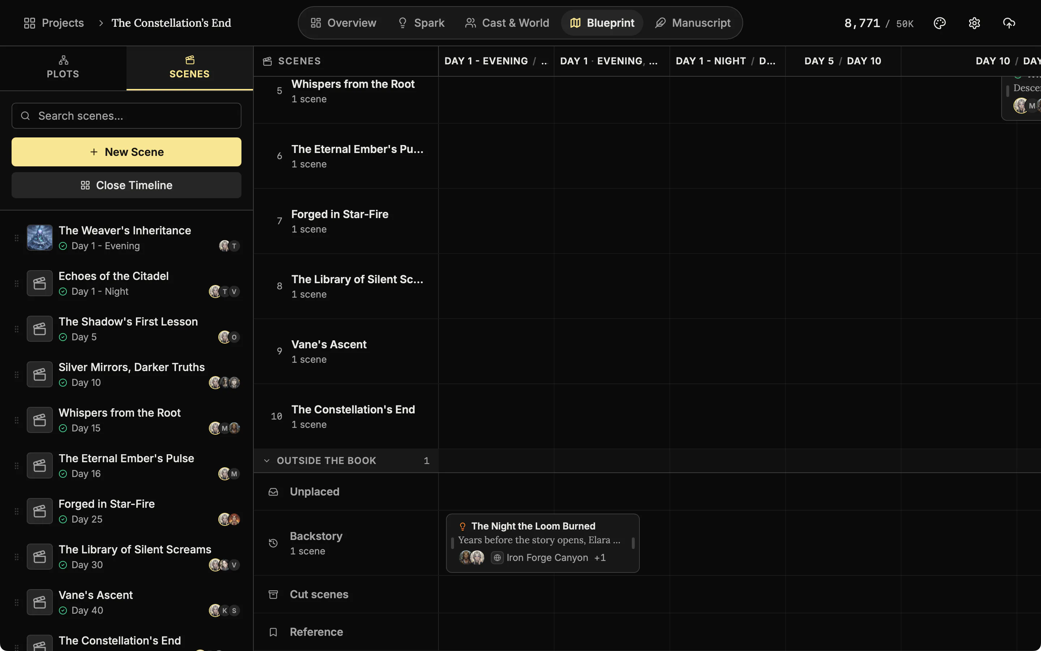This screenshot has width=1041, height=651.
Task: Open the theme palette icon
Action: click(939, 23)
